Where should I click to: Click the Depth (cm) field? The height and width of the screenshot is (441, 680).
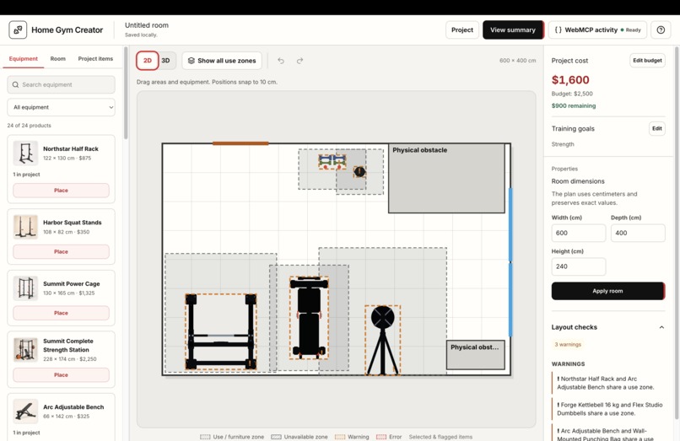638,233
